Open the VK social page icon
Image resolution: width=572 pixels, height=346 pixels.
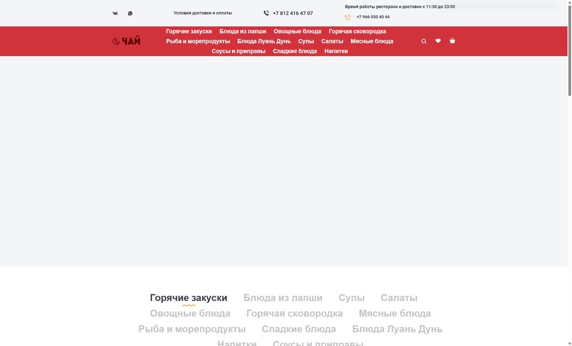click(x=115, y=13)
